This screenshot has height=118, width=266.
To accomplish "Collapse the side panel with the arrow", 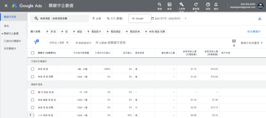I will point(30,115).
